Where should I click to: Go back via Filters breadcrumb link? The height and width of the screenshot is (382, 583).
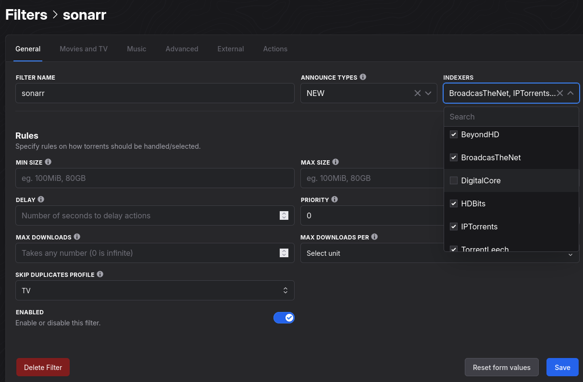pos(26,14)
